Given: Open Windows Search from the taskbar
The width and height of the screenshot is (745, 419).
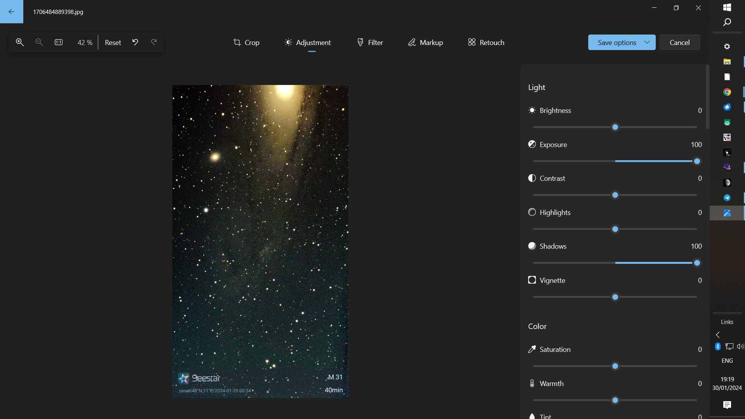Looking at the screenshot, I should pos(727,22).
